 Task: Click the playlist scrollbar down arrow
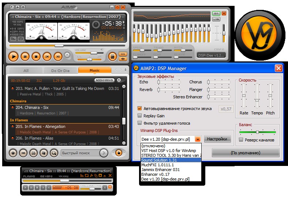coord(124,143)
